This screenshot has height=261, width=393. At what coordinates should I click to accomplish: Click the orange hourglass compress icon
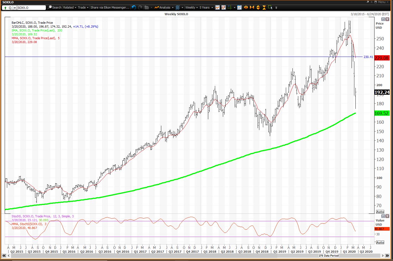point(264,7)
